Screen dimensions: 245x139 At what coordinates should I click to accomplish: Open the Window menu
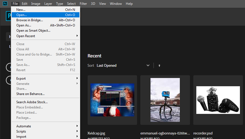(116, 4)
